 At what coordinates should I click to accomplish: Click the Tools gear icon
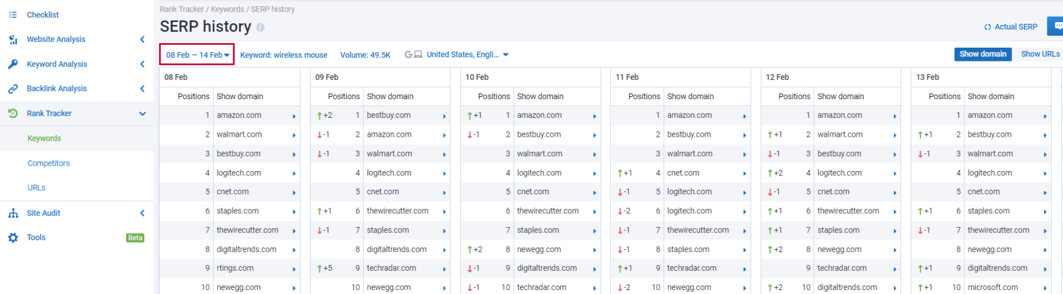[13, 238]
